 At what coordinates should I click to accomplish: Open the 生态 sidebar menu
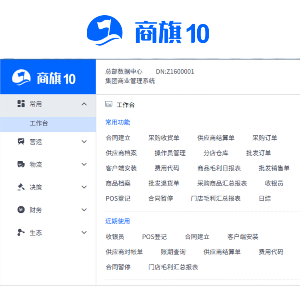pos(36,232)
